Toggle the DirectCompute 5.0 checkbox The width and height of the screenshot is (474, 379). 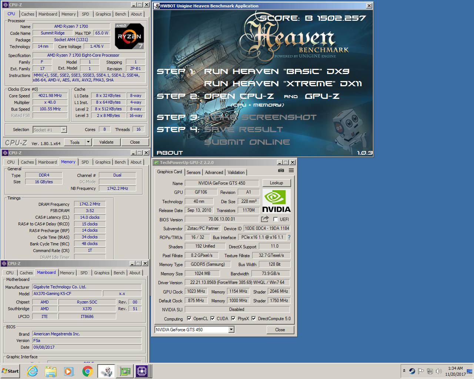coord(254,318)
